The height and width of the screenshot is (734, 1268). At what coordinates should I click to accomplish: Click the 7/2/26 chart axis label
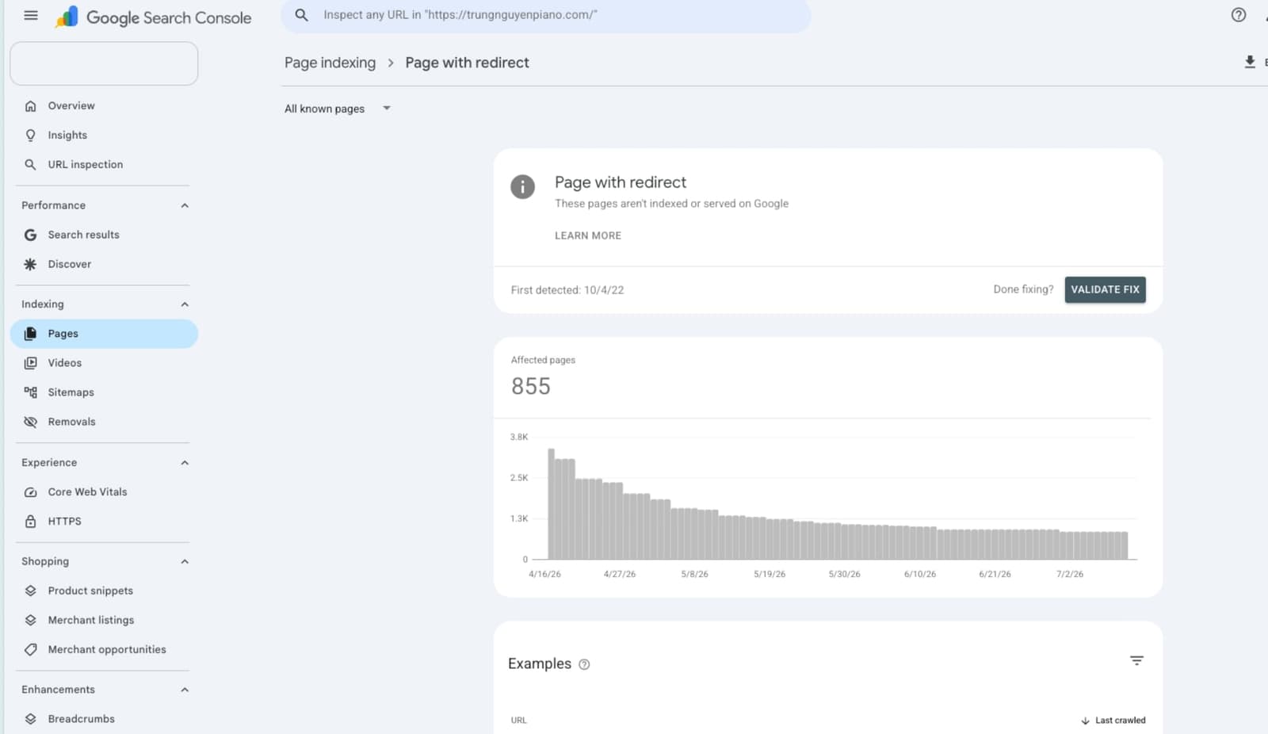(1070, 574)
